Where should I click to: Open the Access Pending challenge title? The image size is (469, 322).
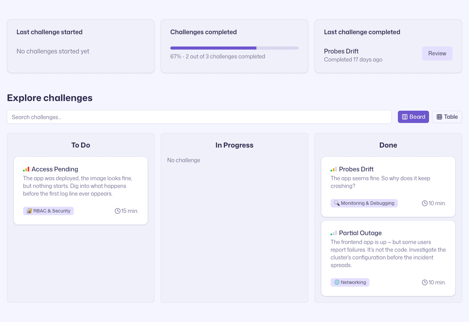(x=55, y=169)
